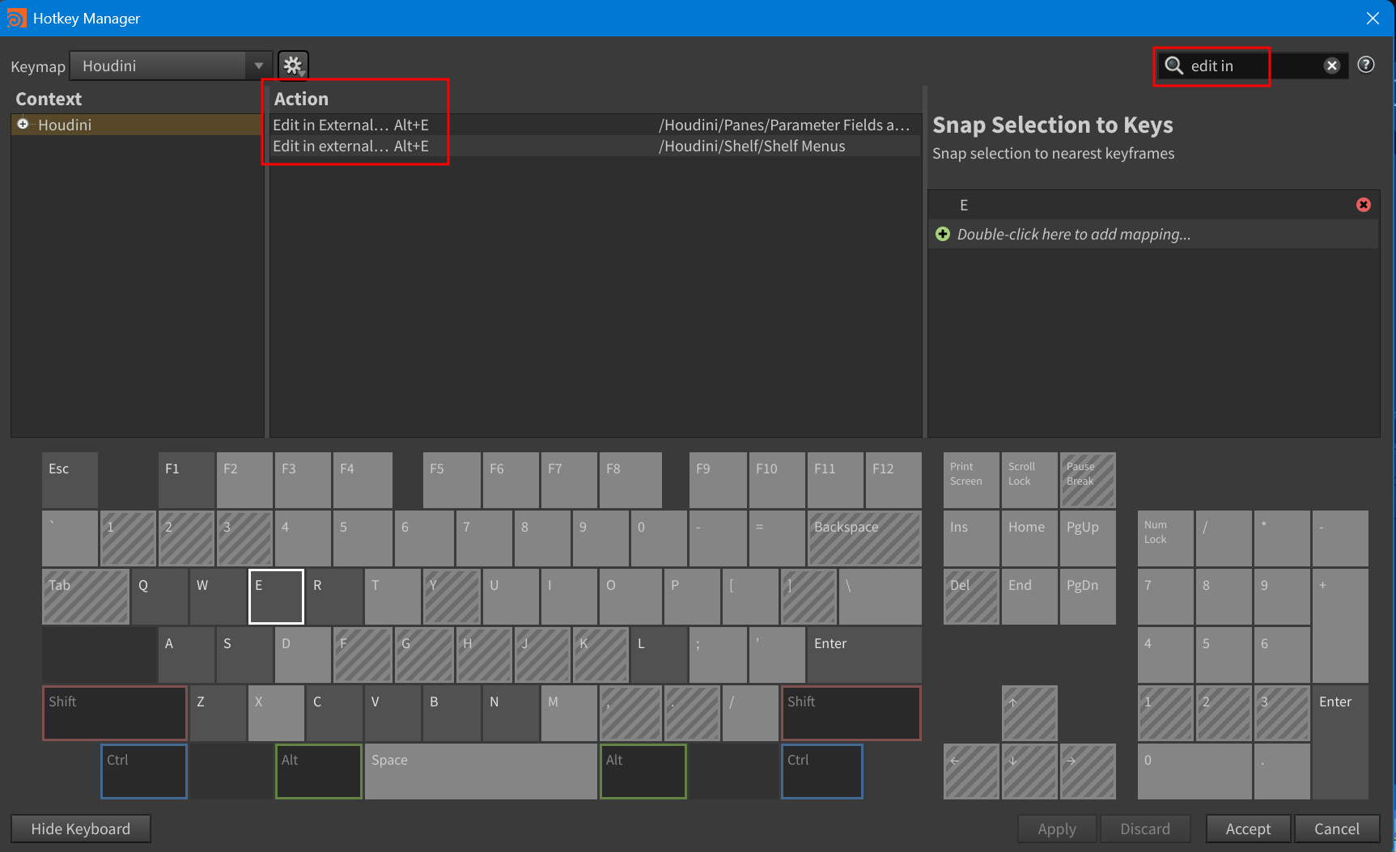
Task: Click the Pause Break key
Action: pos(1088,480)
